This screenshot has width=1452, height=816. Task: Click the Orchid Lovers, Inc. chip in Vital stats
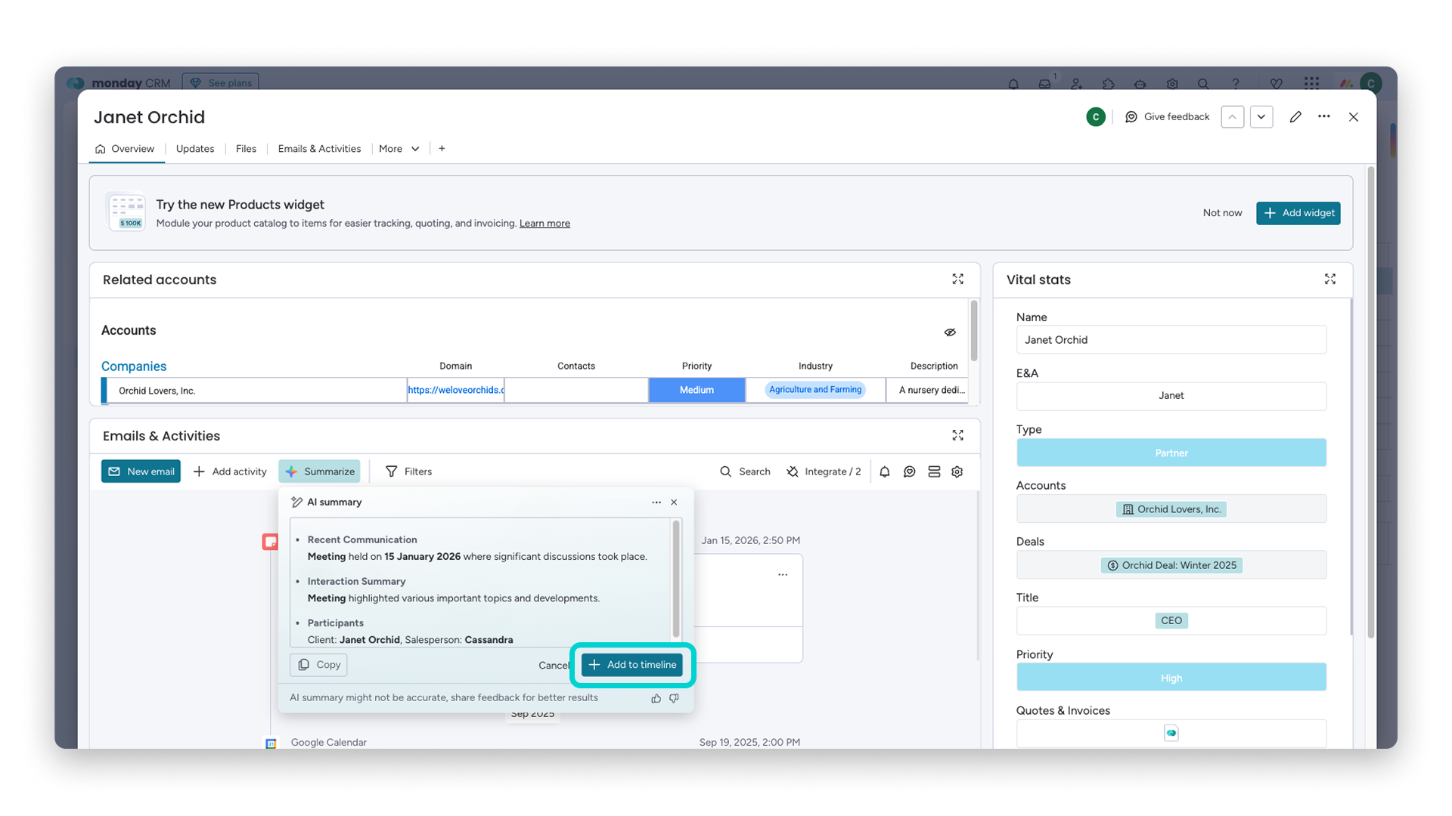pyautogui.click(x=1171, y=509)
